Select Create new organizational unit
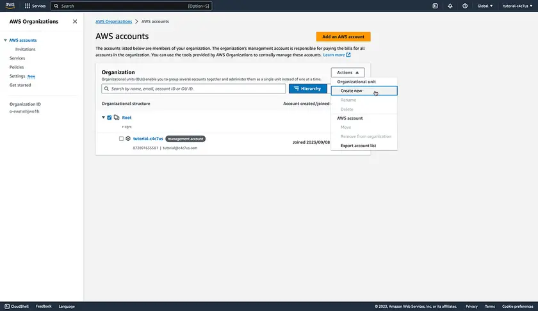Screen dimensions: 538x311 (364, 90)
